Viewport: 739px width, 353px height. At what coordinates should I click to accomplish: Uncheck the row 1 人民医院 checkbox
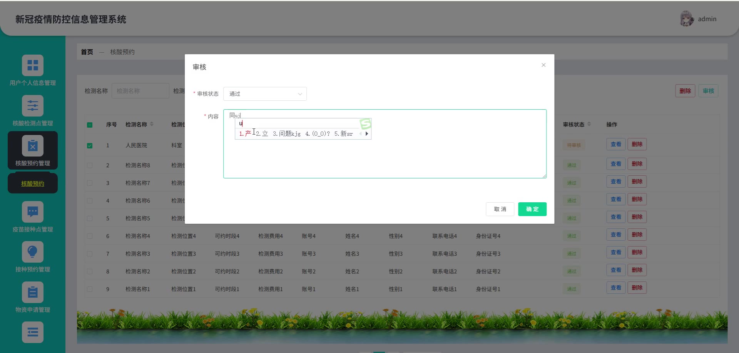(x=90, y=146)
